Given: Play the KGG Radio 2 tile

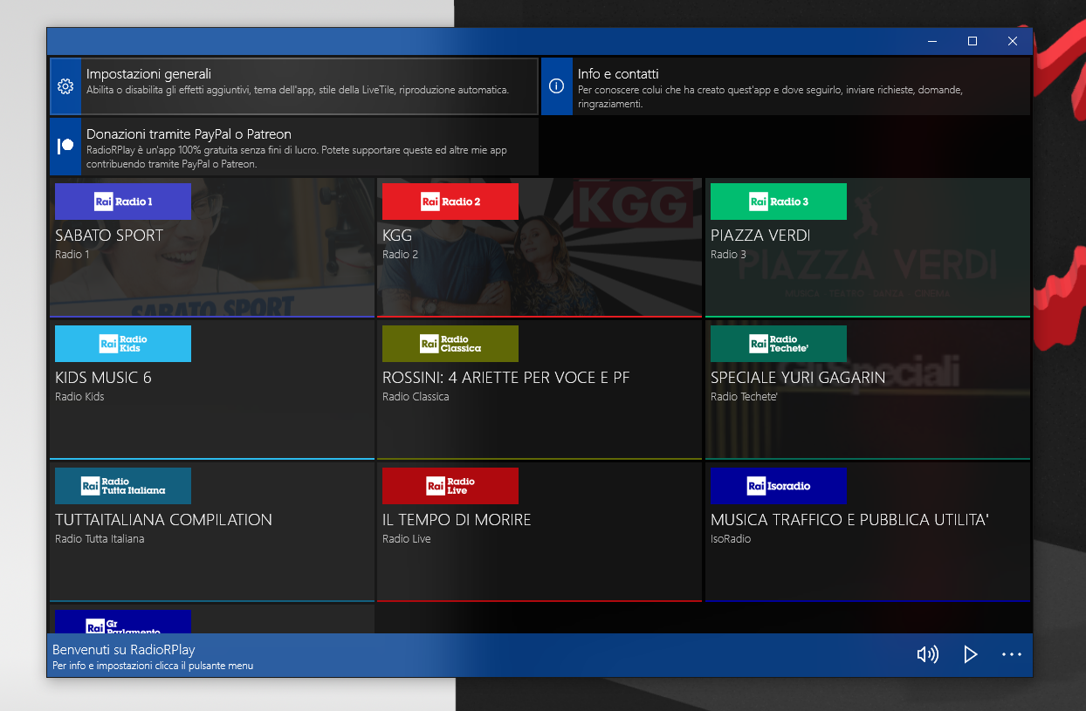Looking at the screenshot, I should click(x=540, y=248).
